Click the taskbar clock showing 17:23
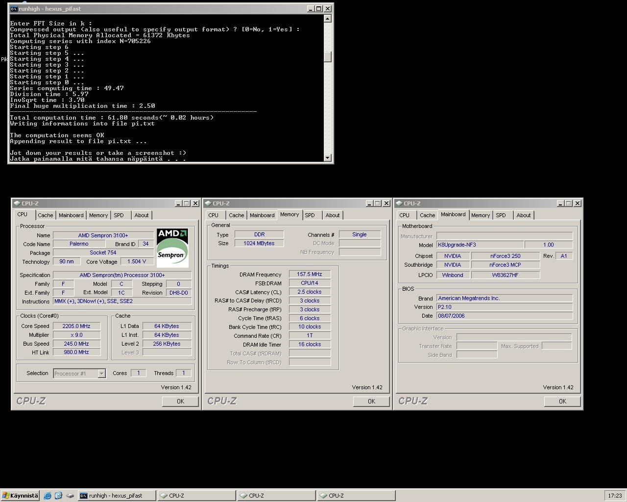This screenshot has width=627, height=502. [x=615, y=496]
